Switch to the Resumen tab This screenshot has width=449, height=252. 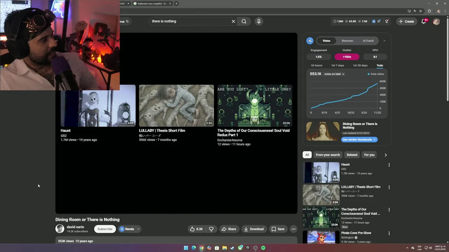347,41
